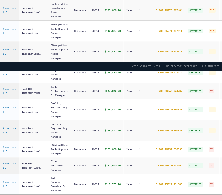Image resolution: width=222 pixels, height=195 pixels.
Task: Click MARRIOTT INTERNATIONAL client in Cloud Advisory row
Action: (x=31, y=166)
